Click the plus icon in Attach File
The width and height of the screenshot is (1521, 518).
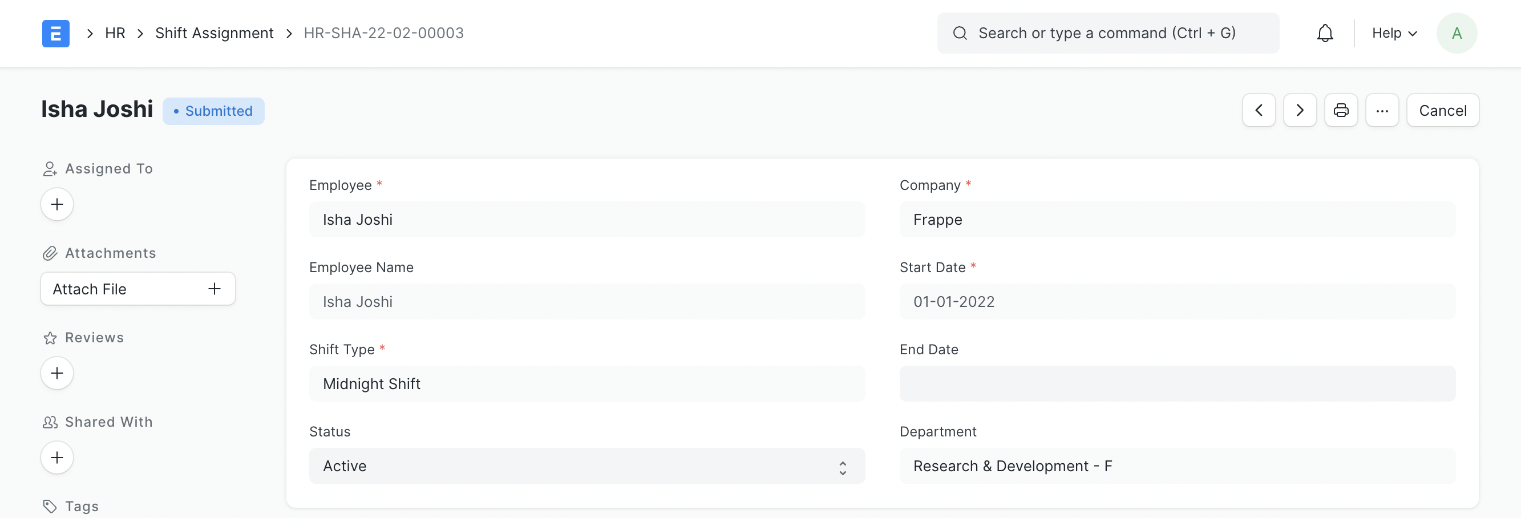tap(215, 289)
